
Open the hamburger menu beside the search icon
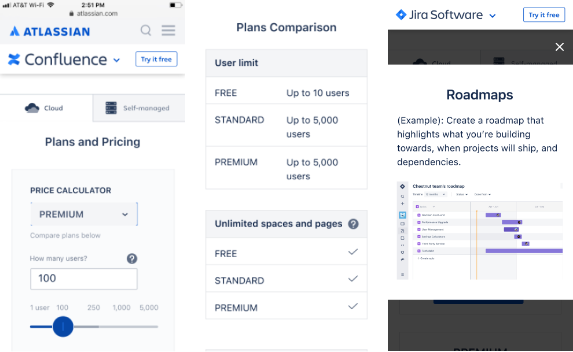[x=168, y=31]
